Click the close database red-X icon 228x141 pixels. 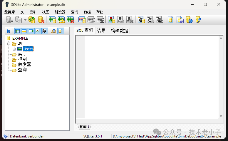click(x=41, y=20)
